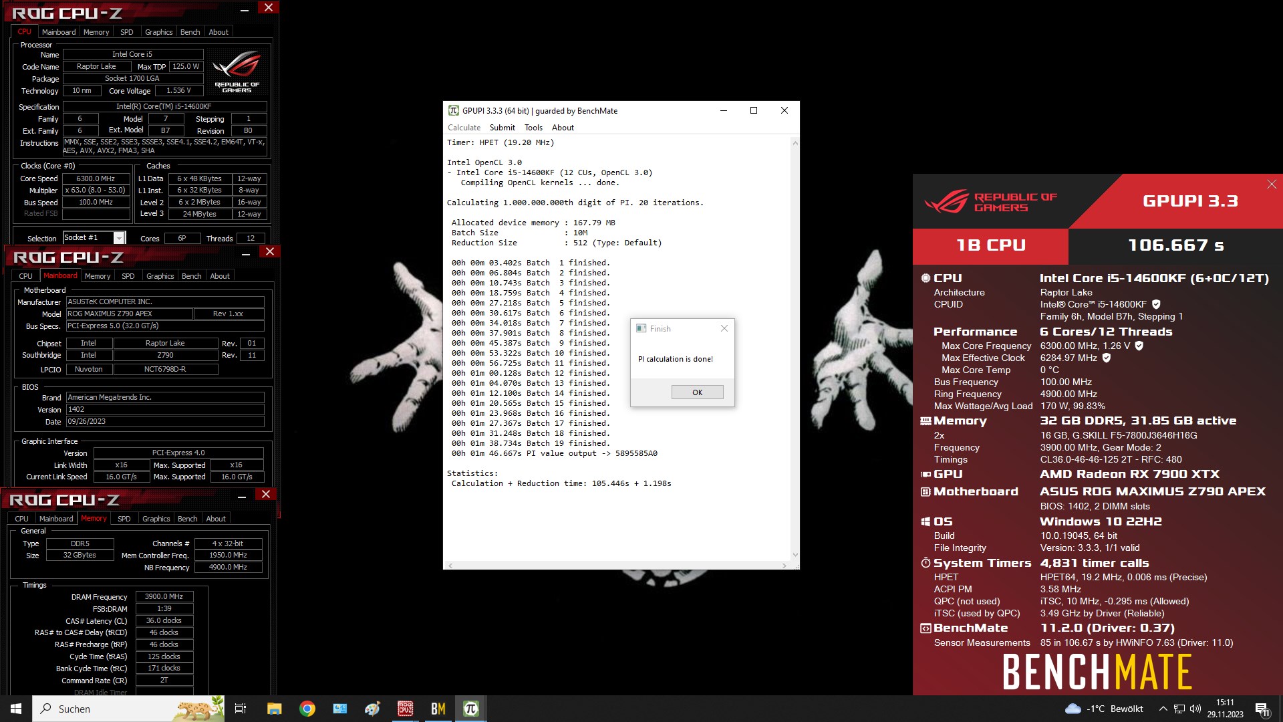This screenshot has height=722, width=1283.
Task: Click the GPUPI pi icon in title bar
Action: (454, 110)
